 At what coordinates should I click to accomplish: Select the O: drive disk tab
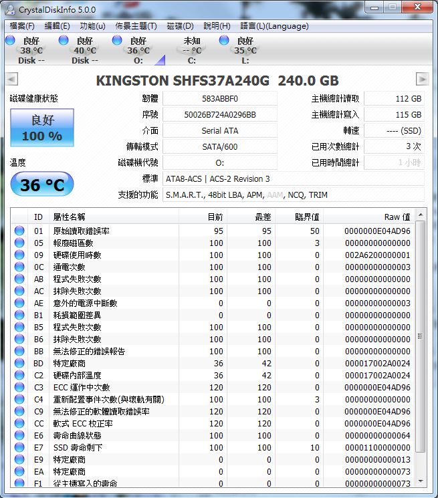coord(138,50)
